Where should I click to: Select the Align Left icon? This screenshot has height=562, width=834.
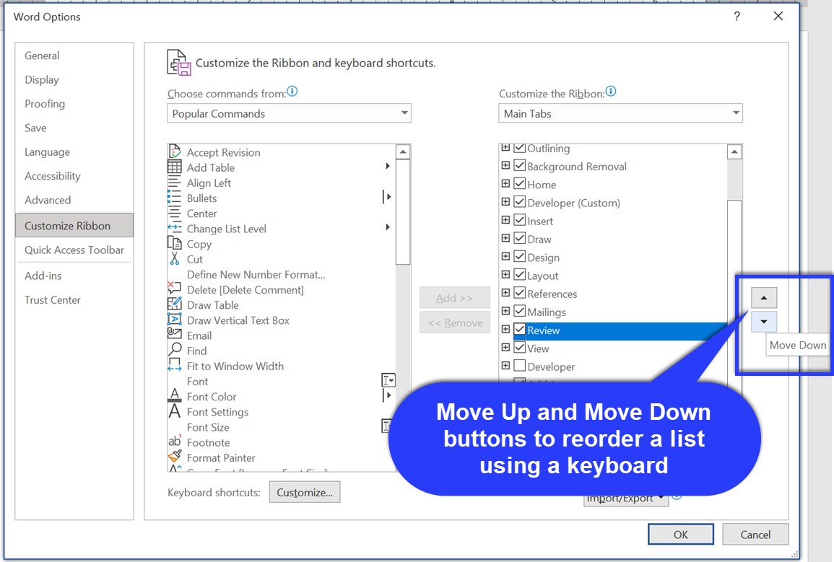(x=175, y=183)
